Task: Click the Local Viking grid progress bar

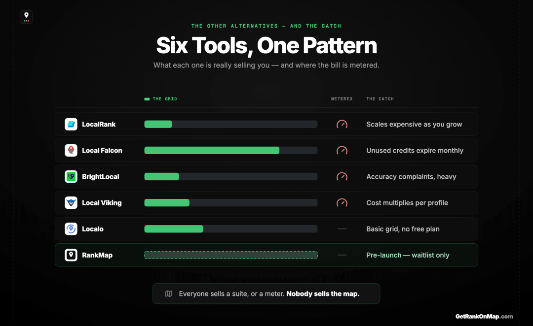Action: point(231,202)
